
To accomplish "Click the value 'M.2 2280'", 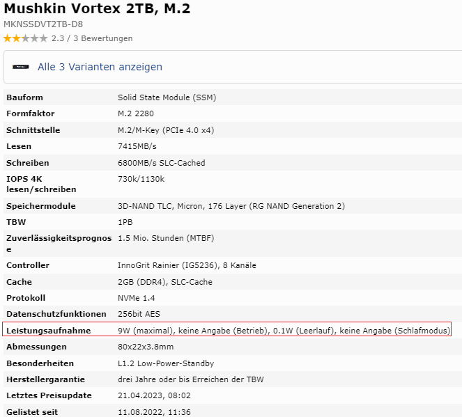I will pos(136,113).
